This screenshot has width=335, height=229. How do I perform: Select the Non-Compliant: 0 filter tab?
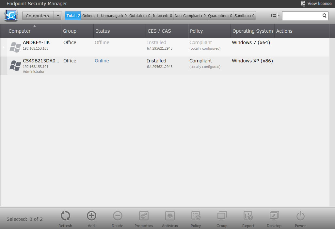(x=190, y=16)
